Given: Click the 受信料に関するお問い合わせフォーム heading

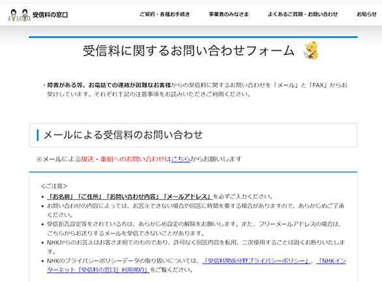Looking at the screenshot, I should click(189, 51).
